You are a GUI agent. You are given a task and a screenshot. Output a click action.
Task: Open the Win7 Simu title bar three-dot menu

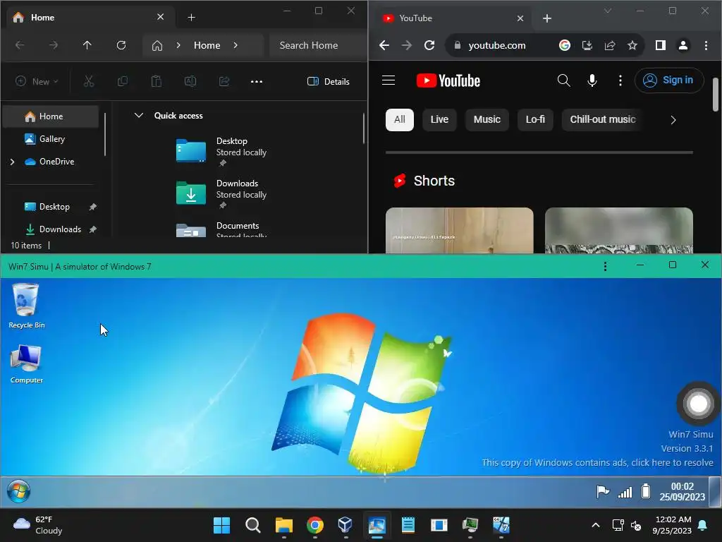click(x=605, y=266)
